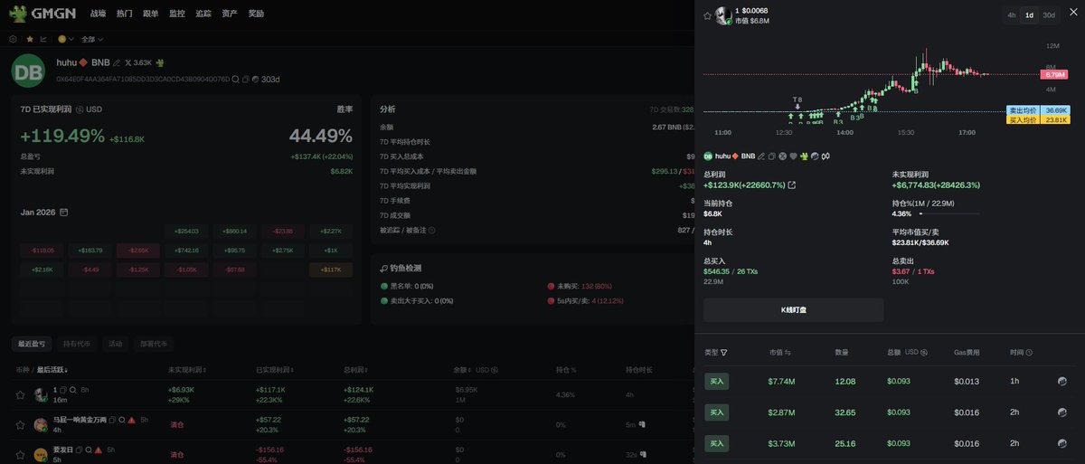Open the 监控 menu in top navigation

coord(177,14)
